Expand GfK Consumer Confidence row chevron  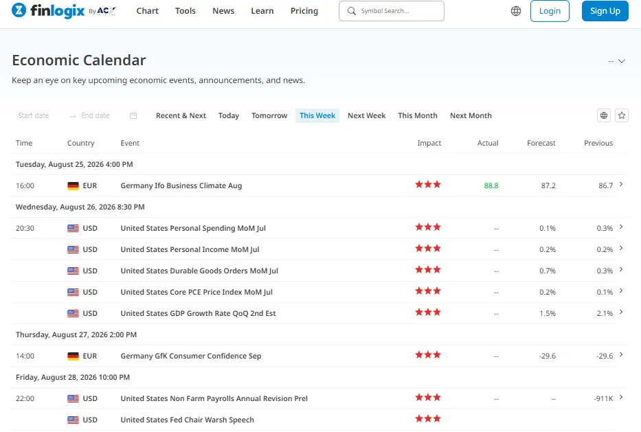(x=621, y=355)
